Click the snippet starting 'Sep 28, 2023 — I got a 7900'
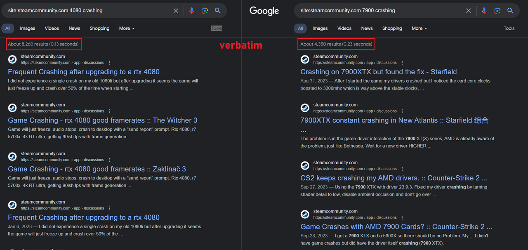Image resolution: width=528 pixels, height=250 pixels. coord(394,239)
